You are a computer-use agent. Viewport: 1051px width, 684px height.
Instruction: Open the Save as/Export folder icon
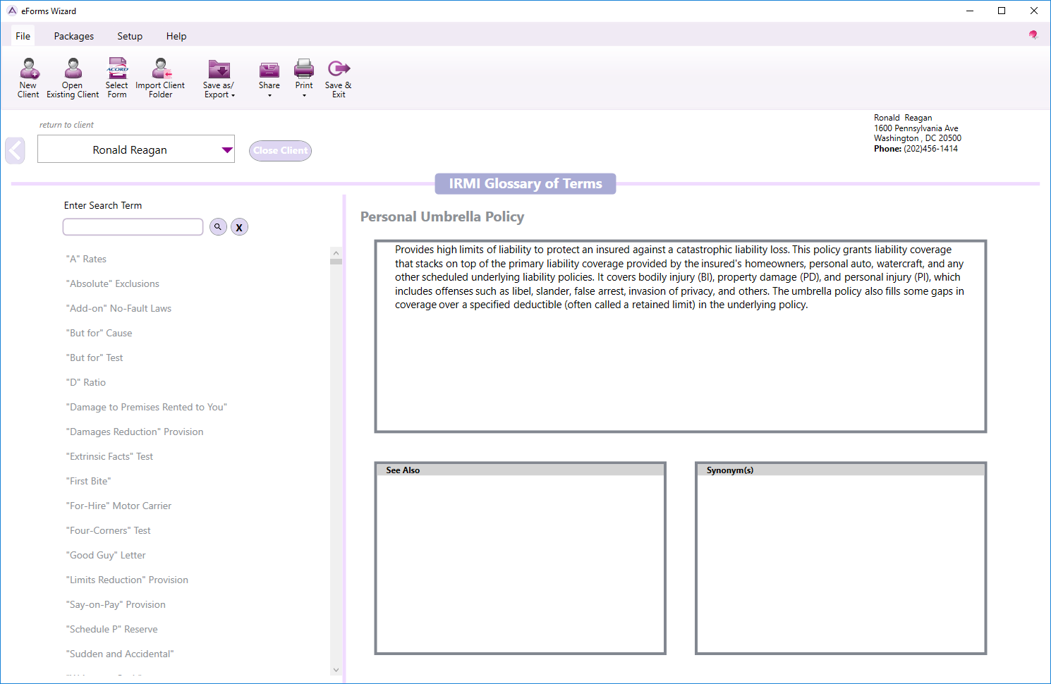coord(219,69)
